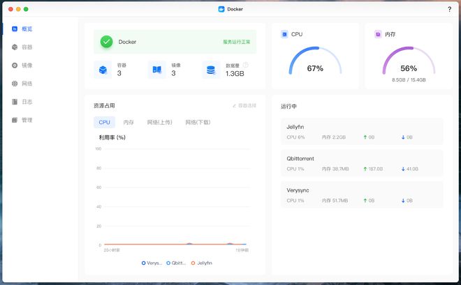The height and width of the screenshot is (285, 461).
Task: Click Jellyfin upload arrow icon
Action: pos(365,137)
